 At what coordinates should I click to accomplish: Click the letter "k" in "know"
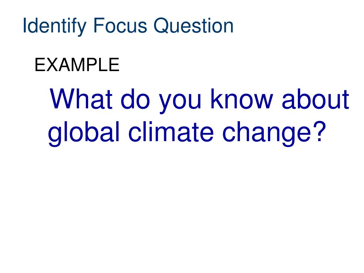coord(216,98)
